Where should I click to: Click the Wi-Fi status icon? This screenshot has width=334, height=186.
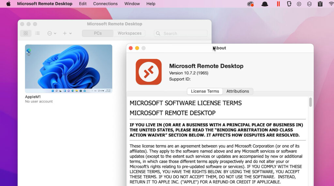pos(331,4)
